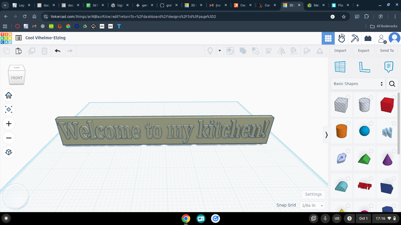Image resolution: width=401 pixels, height=225 pixels.
Task: Search shapes with magnifier icon
Action: tap(392, 84)
